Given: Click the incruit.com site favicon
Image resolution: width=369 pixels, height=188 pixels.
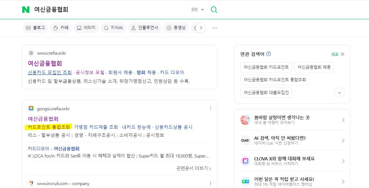Looking at the screenshot, I should pos(31,183).
